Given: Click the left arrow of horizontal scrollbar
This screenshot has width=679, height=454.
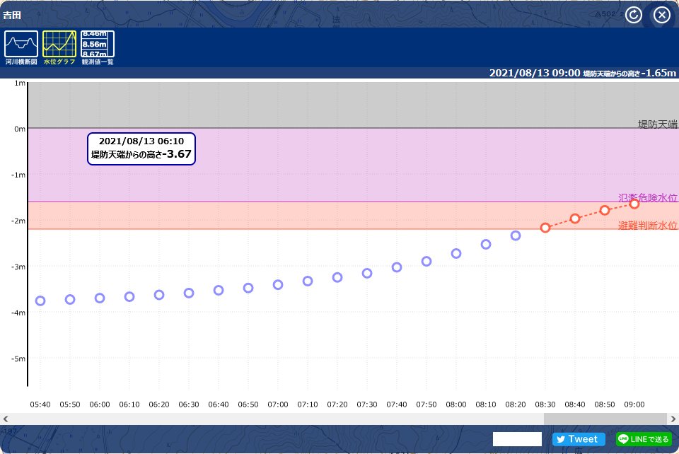Looking at the screenshot, I should click(6, 419).
